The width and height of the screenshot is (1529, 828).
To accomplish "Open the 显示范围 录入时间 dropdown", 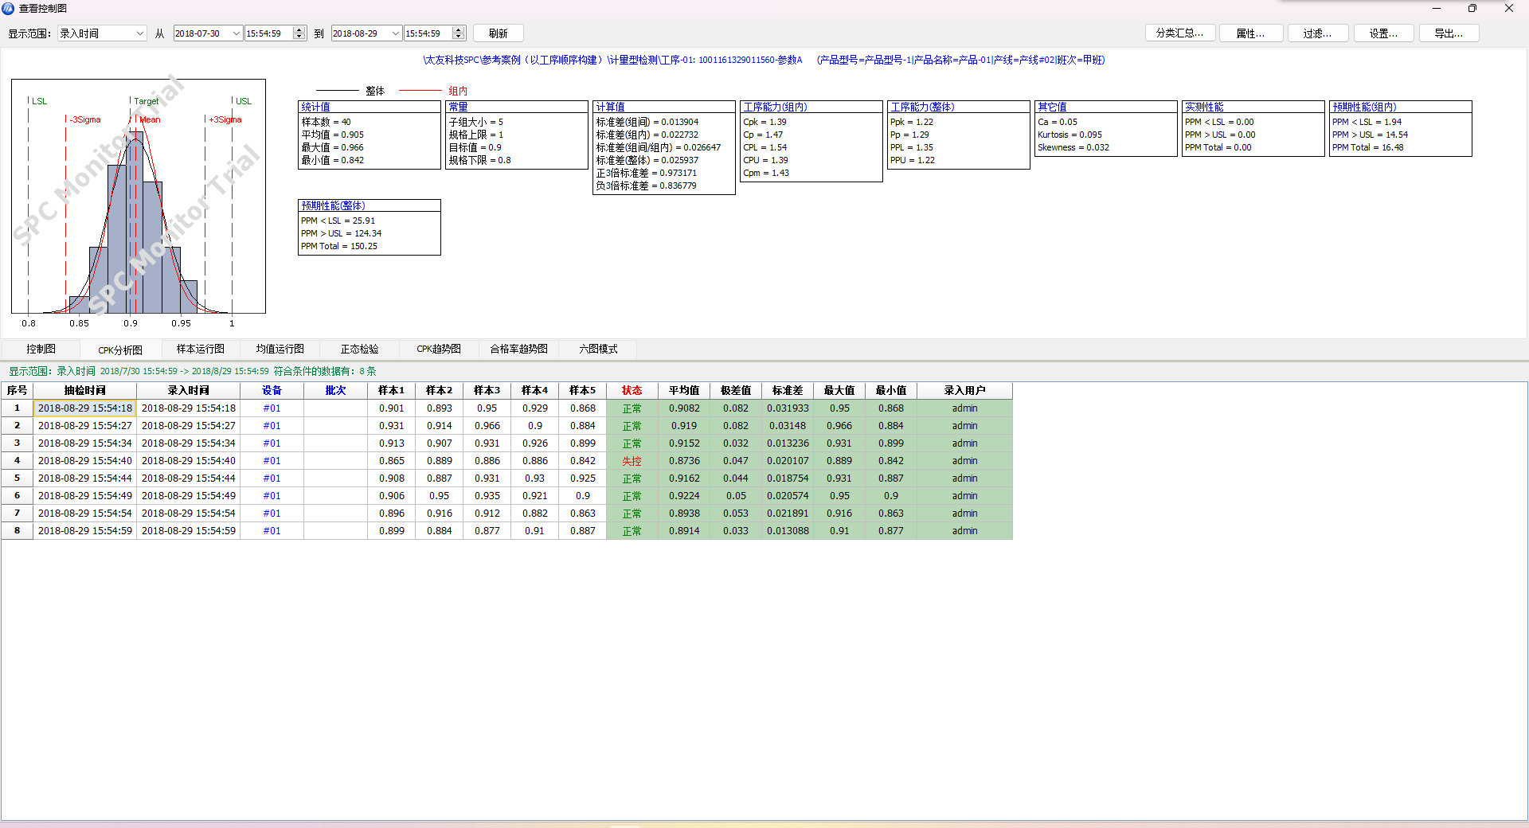I will click(140, 33).
